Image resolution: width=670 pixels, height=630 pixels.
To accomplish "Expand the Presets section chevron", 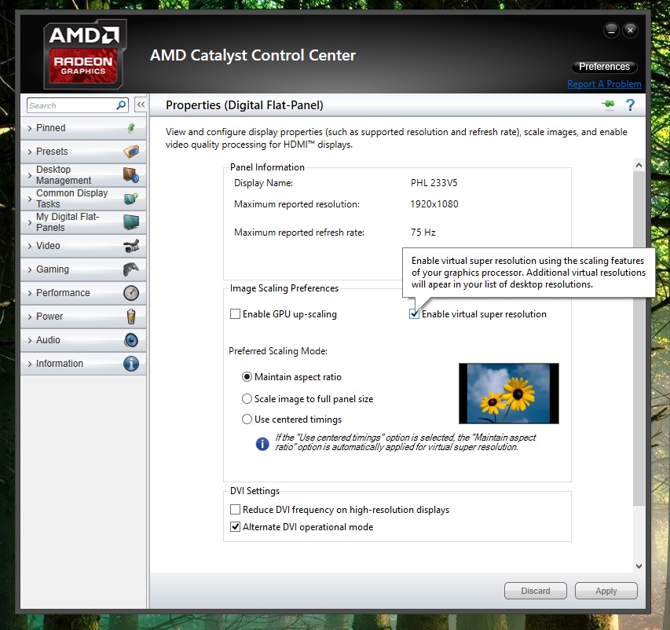I will pos(30,152).
